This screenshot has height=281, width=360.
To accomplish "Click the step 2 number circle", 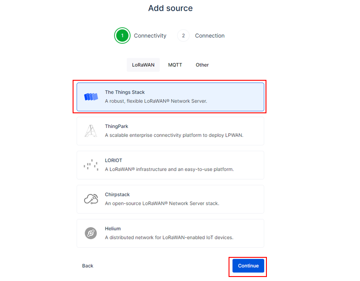I will pos(183,36).
